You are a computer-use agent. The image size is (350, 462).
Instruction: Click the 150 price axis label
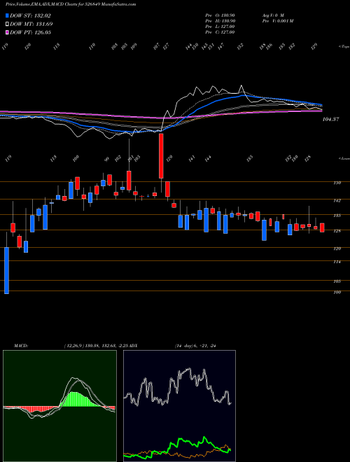click(x=337, y=183)
